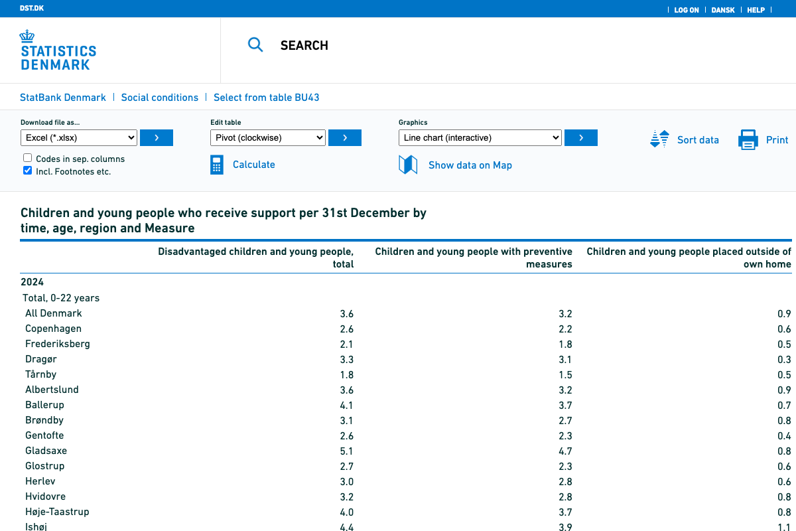Image resolution: width=796 pixels, height=531 pixels.
Task: Enable Codes in sep. columns checkbox
Action: tap(28, 158)
